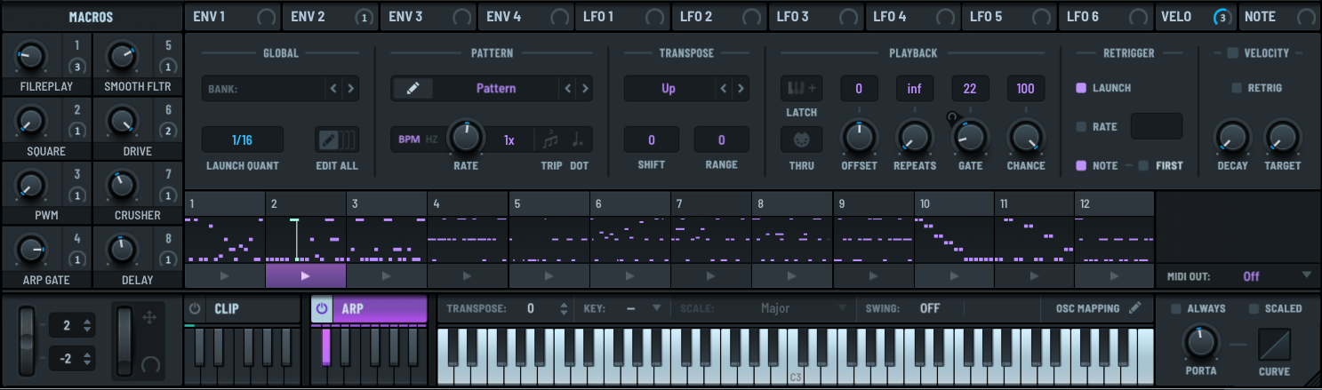Screen dimensions: 1322x390
Task: Play pattern slot 3
Action: (x=386, y=275)
